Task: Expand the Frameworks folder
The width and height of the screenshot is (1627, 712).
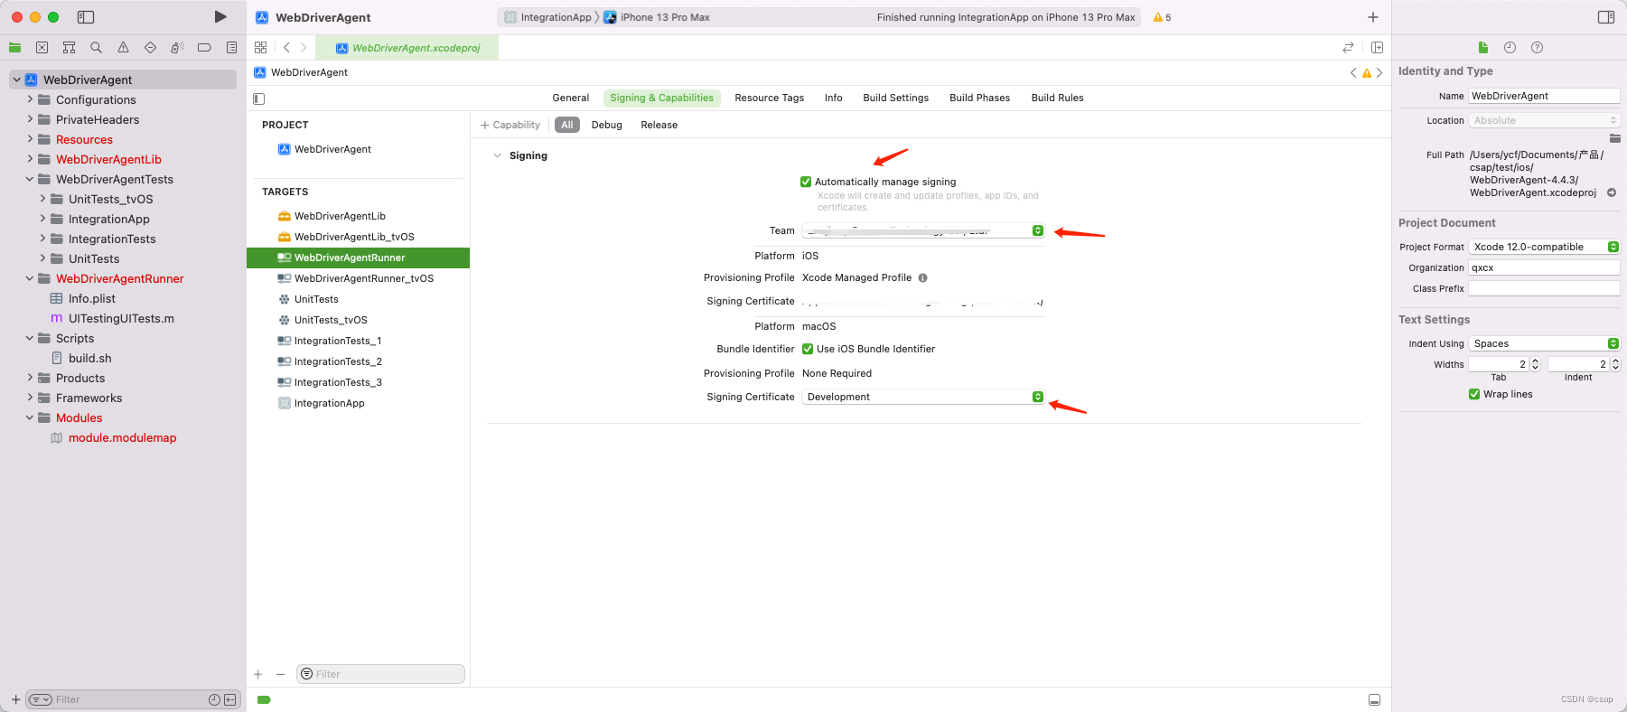Action: pos(30,398)
